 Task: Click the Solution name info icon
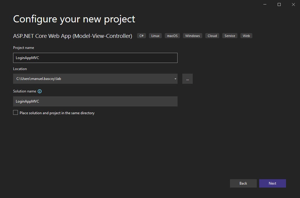pos(40,92)
